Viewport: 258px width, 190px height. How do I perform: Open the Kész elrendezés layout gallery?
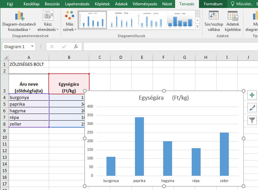coord(48,16)
